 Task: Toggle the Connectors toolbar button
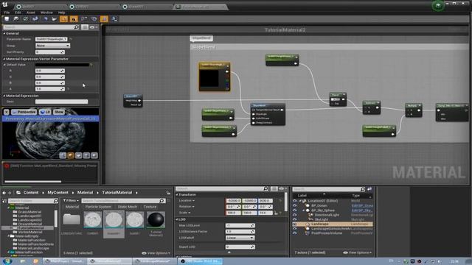64,19
